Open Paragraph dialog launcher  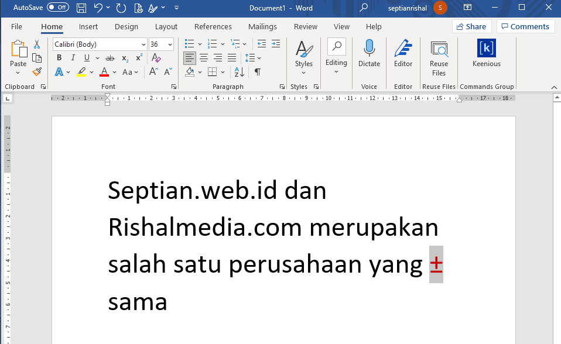pyautogui.click(x=282, y=87)
